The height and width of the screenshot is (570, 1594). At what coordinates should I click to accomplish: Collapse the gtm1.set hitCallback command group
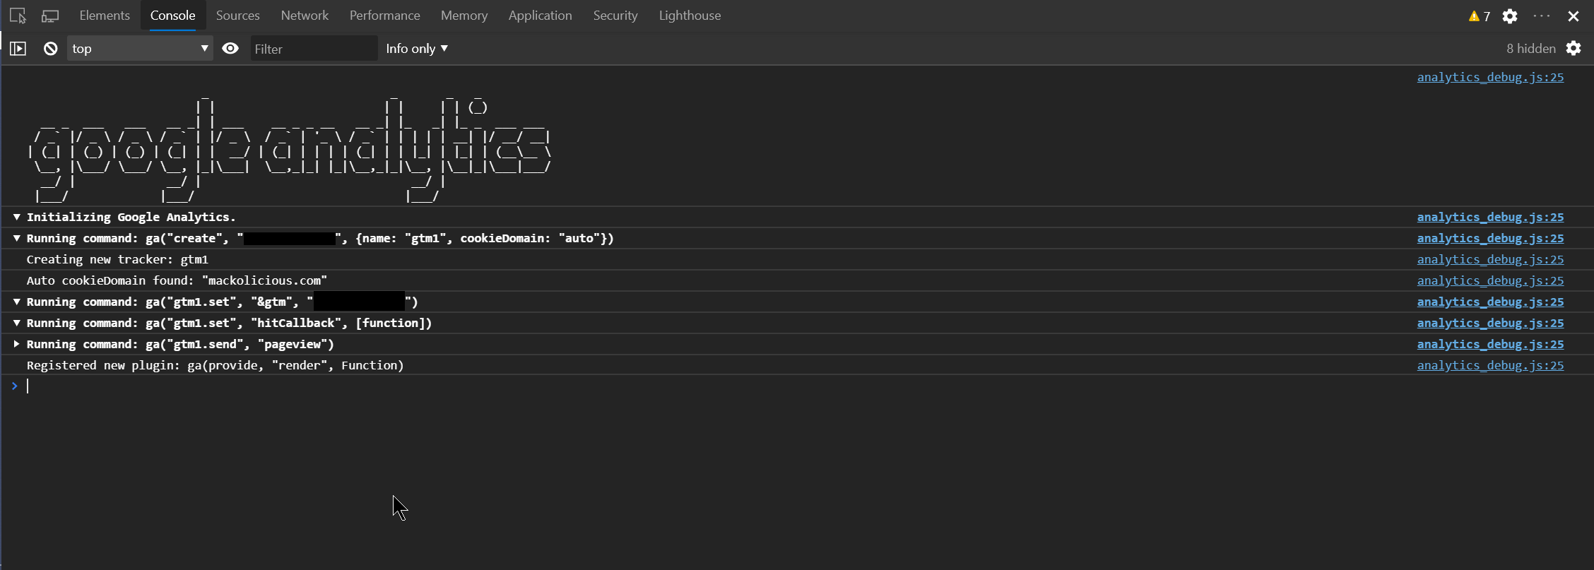[x=16, y=323]
